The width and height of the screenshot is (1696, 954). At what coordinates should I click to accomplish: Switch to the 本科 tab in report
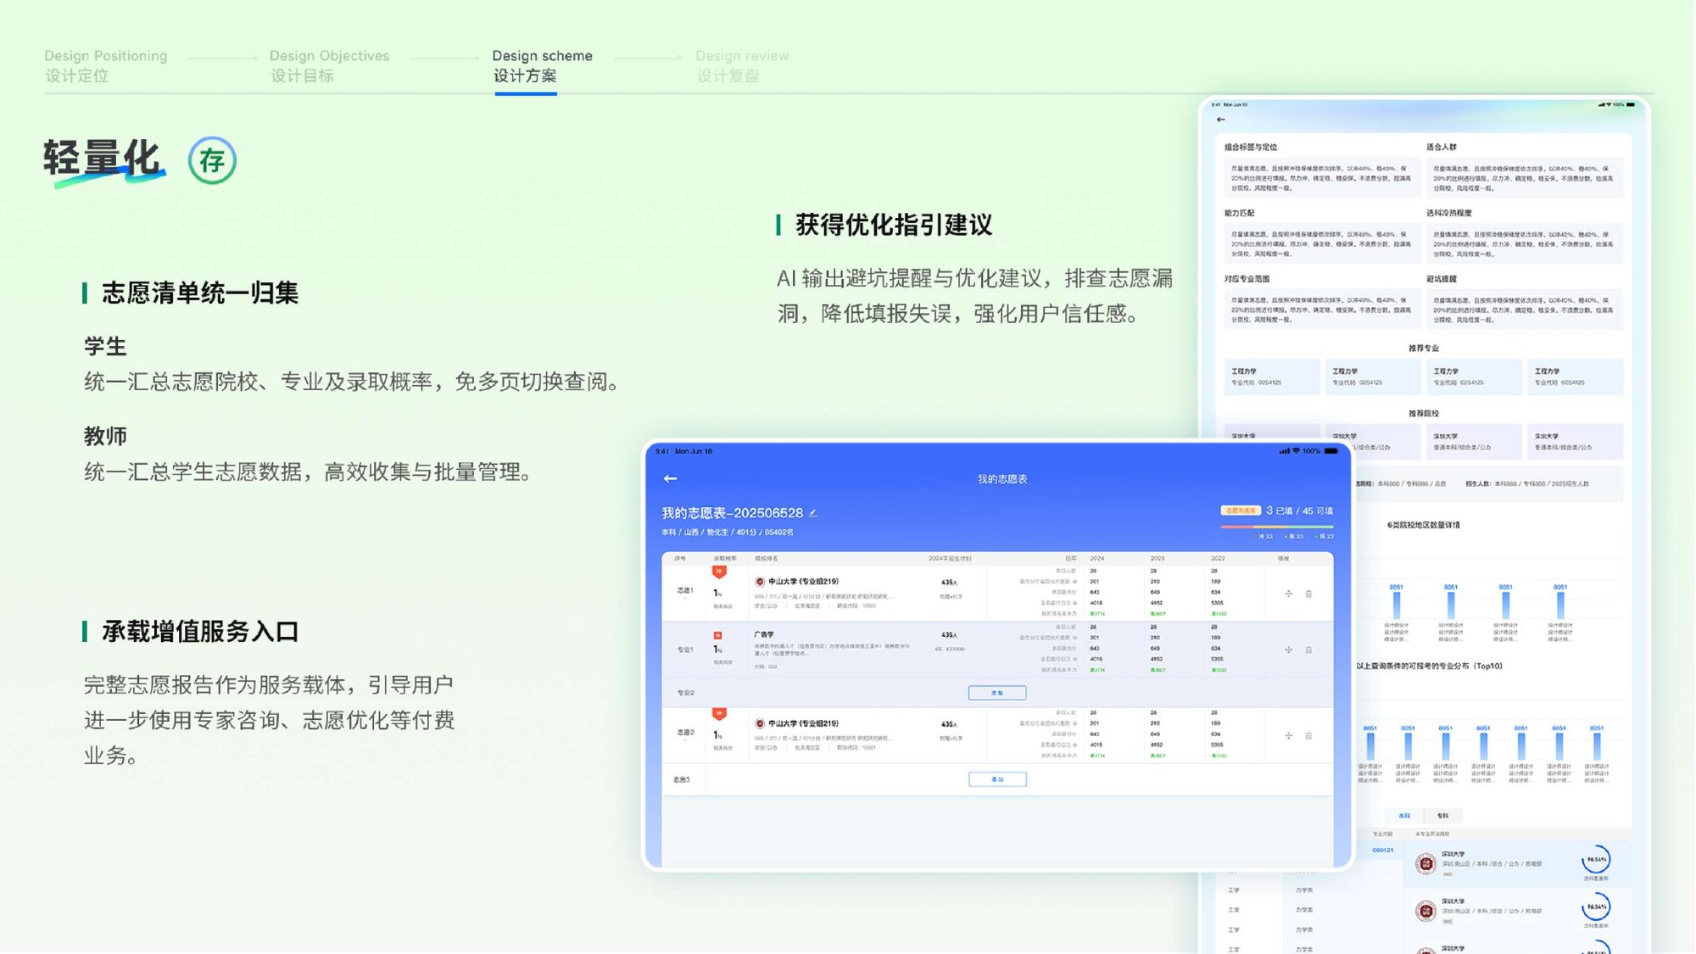click(1404, 816)
